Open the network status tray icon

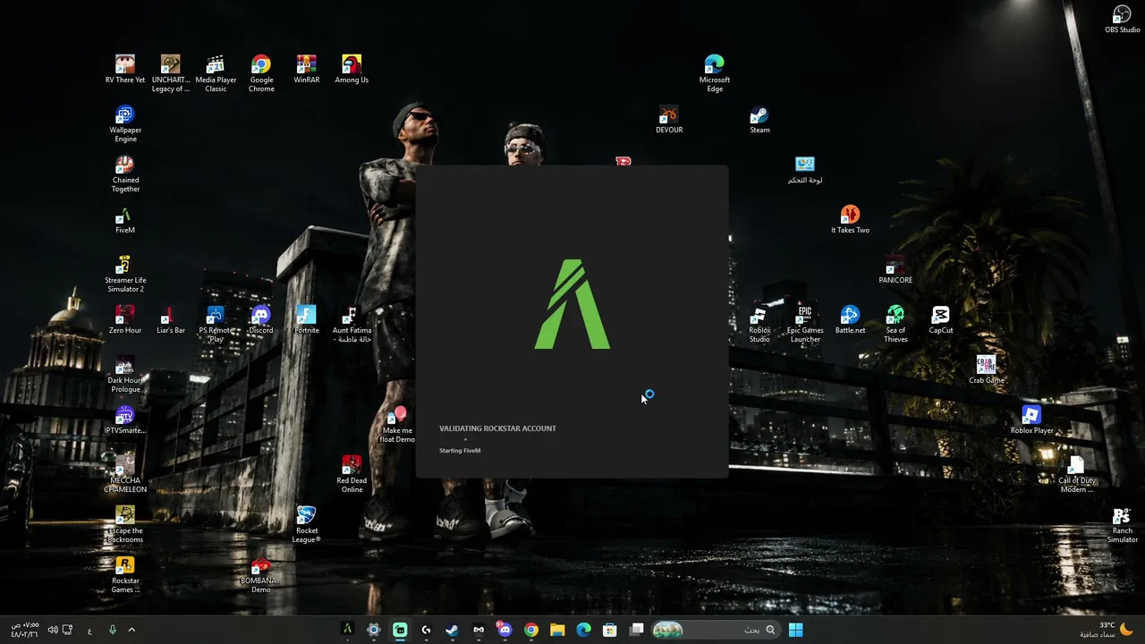67,630
